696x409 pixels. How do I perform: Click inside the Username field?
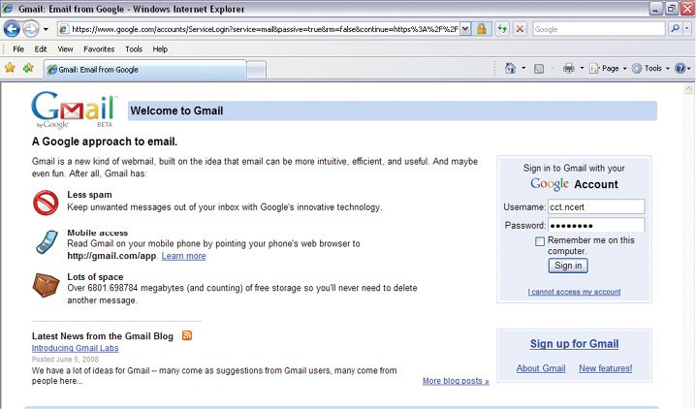pos(596,206)
